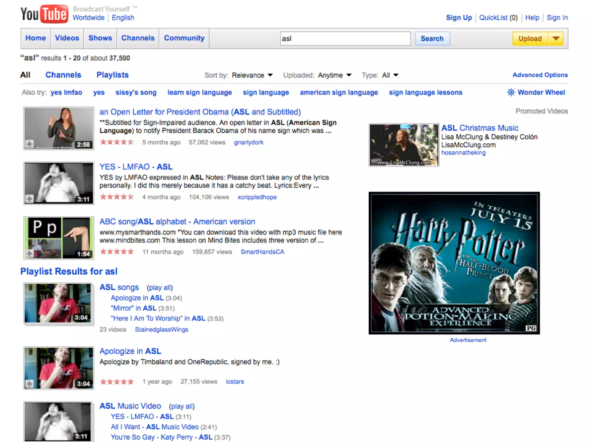Click the Harry Potter advertisement banner
Screen dimensions: 589x442
[x=454, y=263]
